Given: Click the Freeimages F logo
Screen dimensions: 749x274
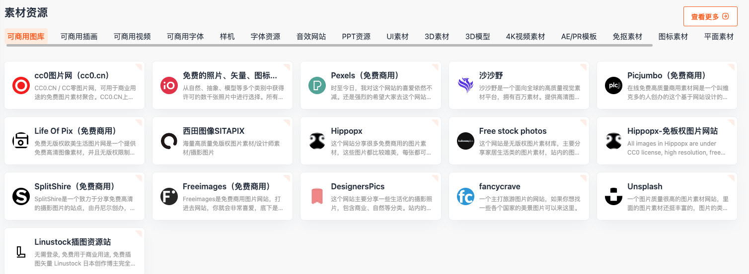Looking at the screenshot, I should [169, 197].
